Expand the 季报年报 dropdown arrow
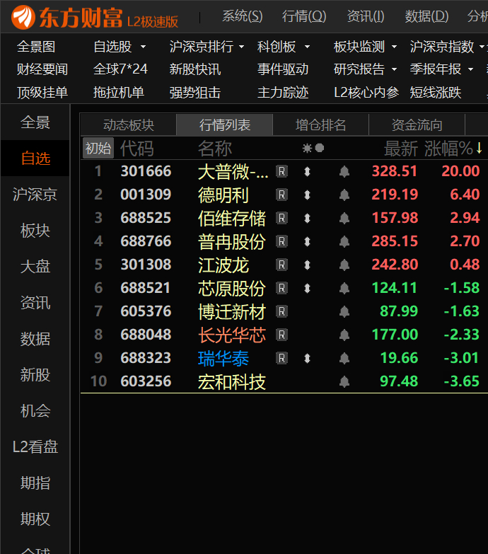 coord(470,69)
